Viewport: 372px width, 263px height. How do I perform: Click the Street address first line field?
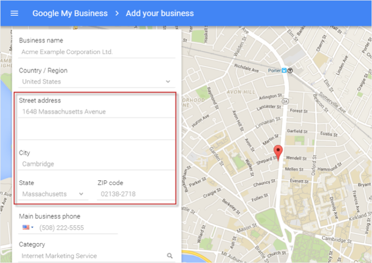(97, 112)
